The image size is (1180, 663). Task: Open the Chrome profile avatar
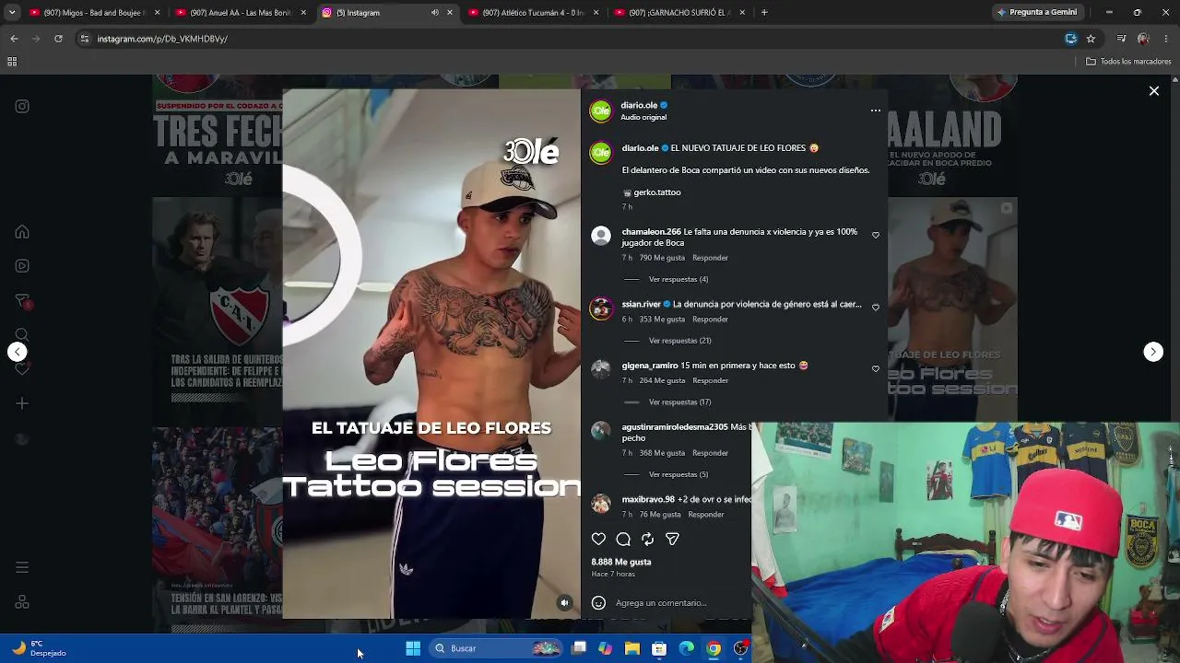1143,39
